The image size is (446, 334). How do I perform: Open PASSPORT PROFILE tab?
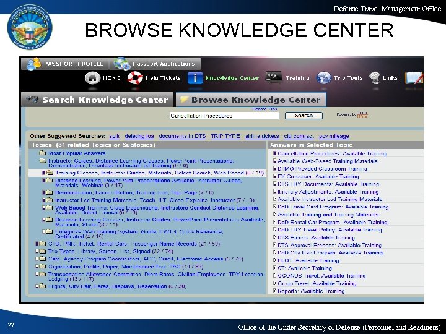[65, 64]
